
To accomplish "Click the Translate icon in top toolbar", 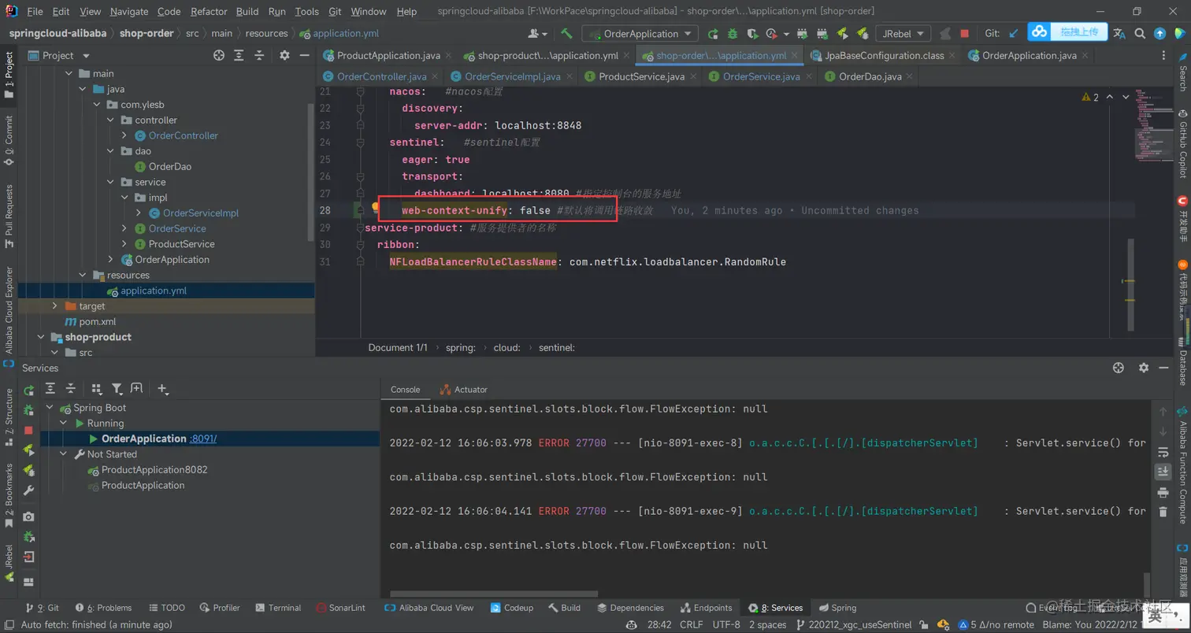I will tap(1119, 34).
